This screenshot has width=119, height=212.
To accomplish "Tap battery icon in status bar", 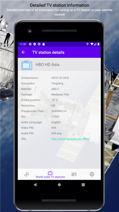I will click(98, 44).
